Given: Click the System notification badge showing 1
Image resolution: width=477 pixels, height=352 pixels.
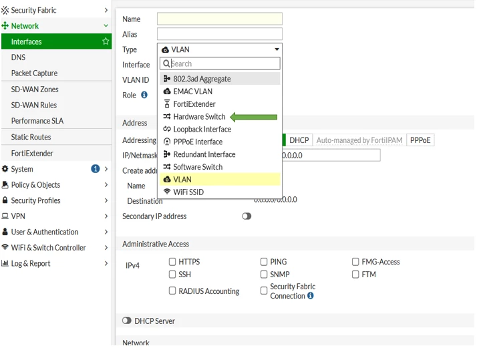Looking at the screenshot, I should pyautogui.click(x=96, y=168).
